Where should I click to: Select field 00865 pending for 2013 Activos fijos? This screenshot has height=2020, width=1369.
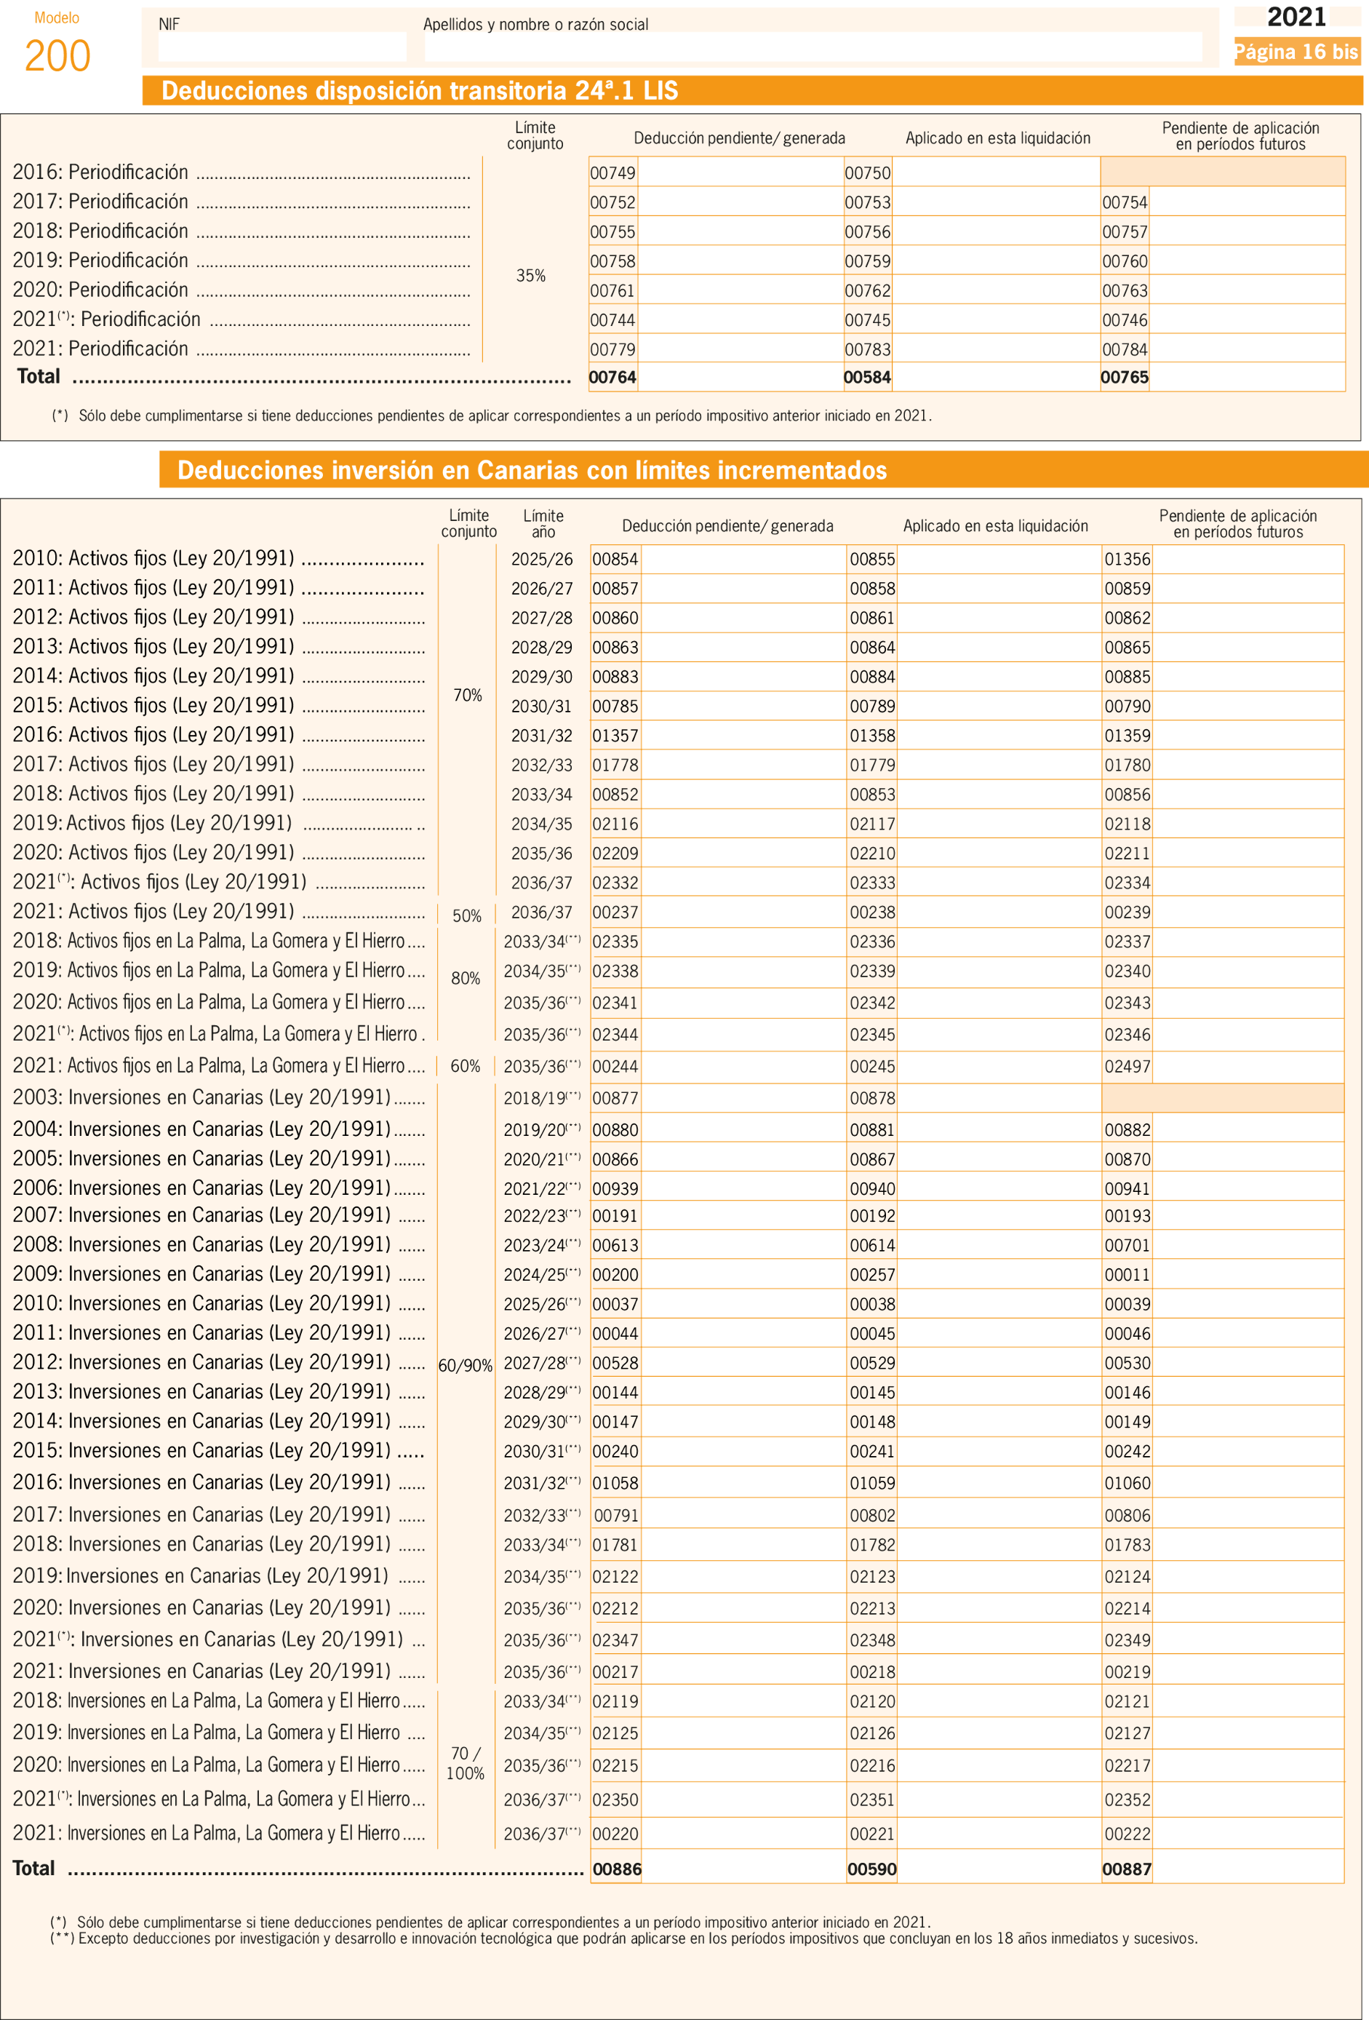pyautogui.click(x=1248, y=648)
